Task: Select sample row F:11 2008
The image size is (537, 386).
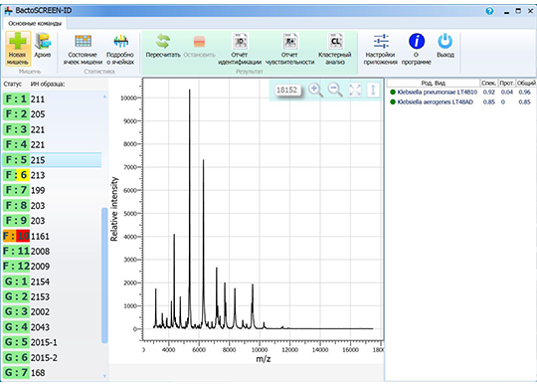Action: [52, 251]
